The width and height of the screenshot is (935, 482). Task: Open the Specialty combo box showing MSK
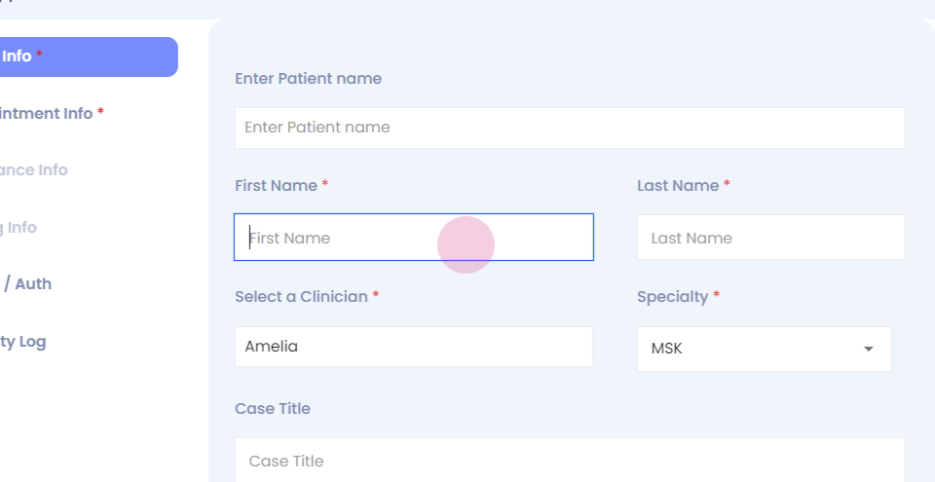coord(750,349)
